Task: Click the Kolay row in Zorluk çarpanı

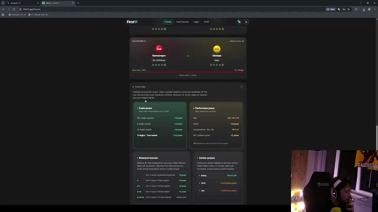Action: point(218,175)
